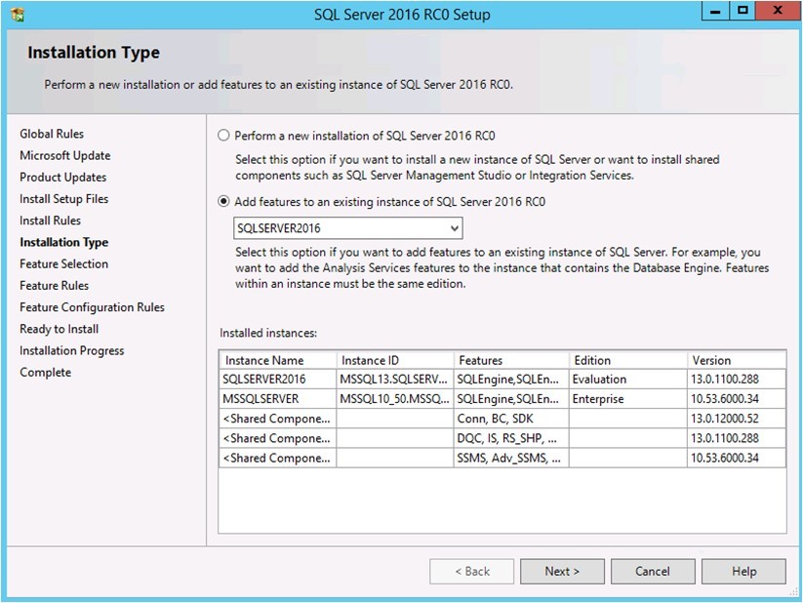The width and height of the screenshot is (803, 603).
Task: Click the Features column header
Action: pyautogui.click(x=511, y=360)
